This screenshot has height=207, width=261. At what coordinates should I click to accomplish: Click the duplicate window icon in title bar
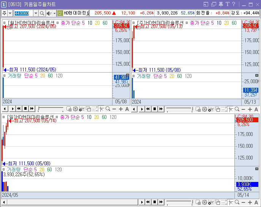[x=214, y=4]
